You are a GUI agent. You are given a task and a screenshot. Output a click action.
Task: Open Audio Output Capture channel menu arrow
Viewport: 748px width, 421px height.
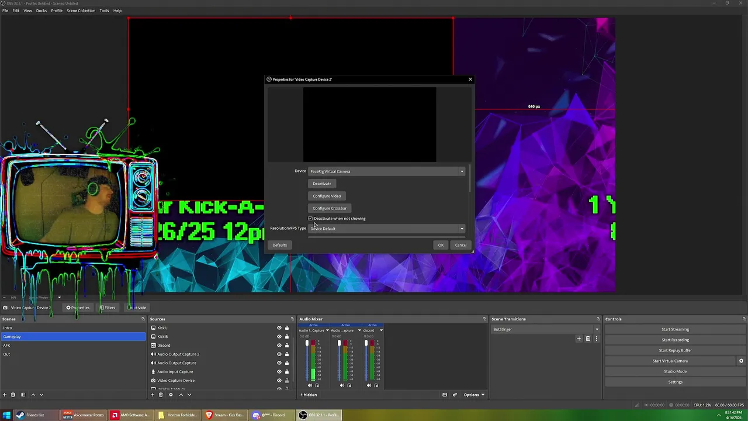click(359, 330)
